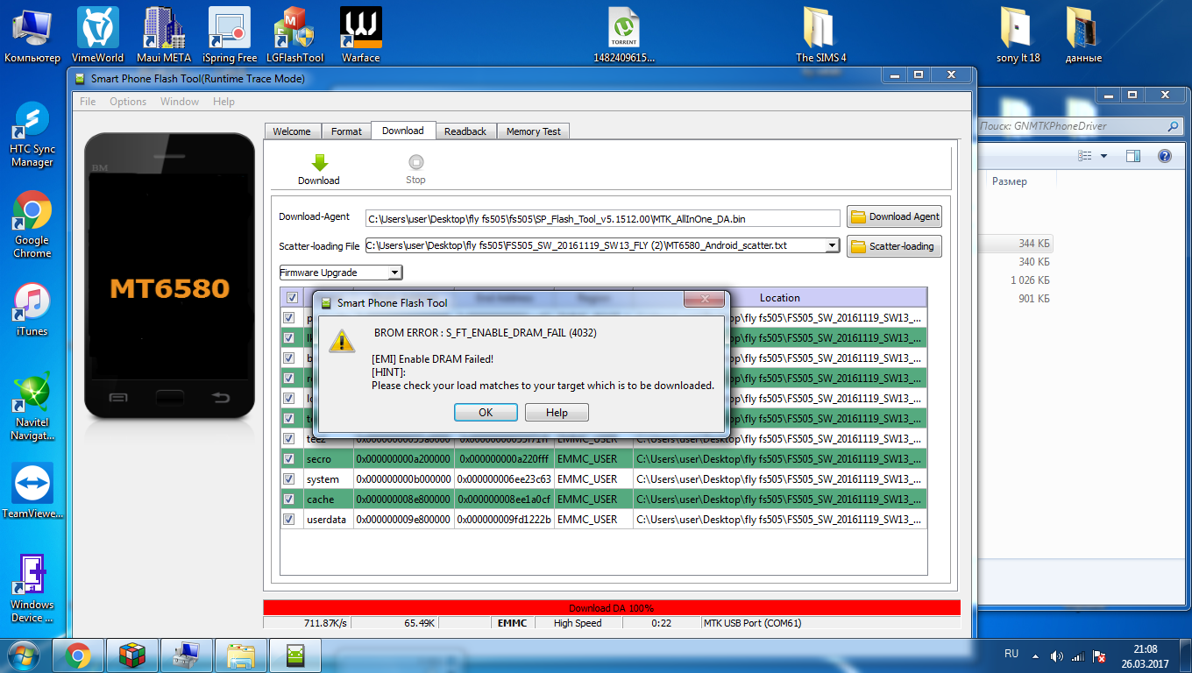Click the red Download DA progress bar

coord(611,607)
